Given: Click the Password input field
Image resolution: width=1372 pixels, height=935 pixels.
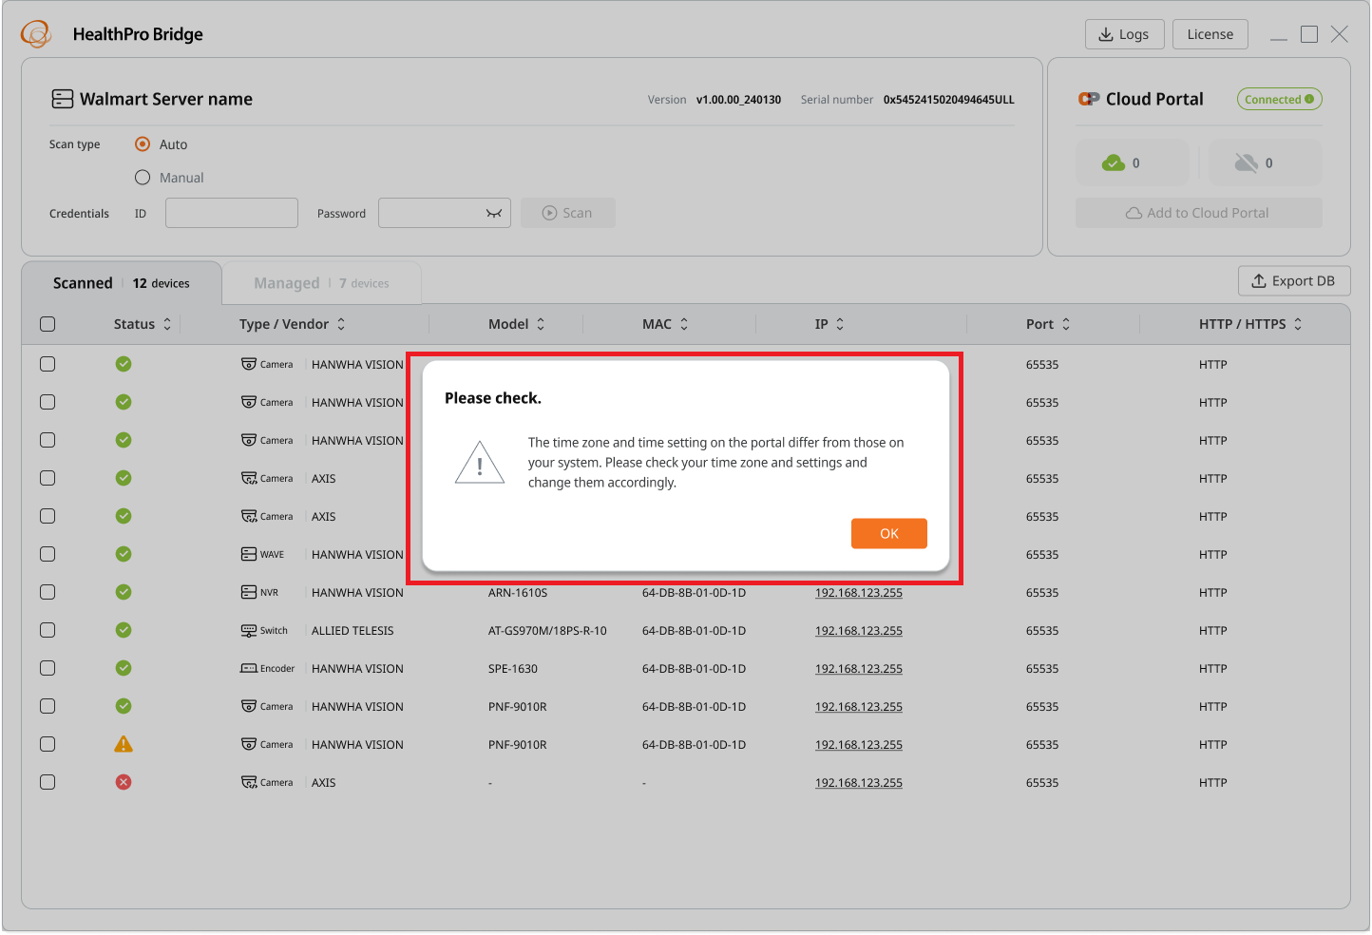Looking at the screenshot, I should [x=445, y=213].
